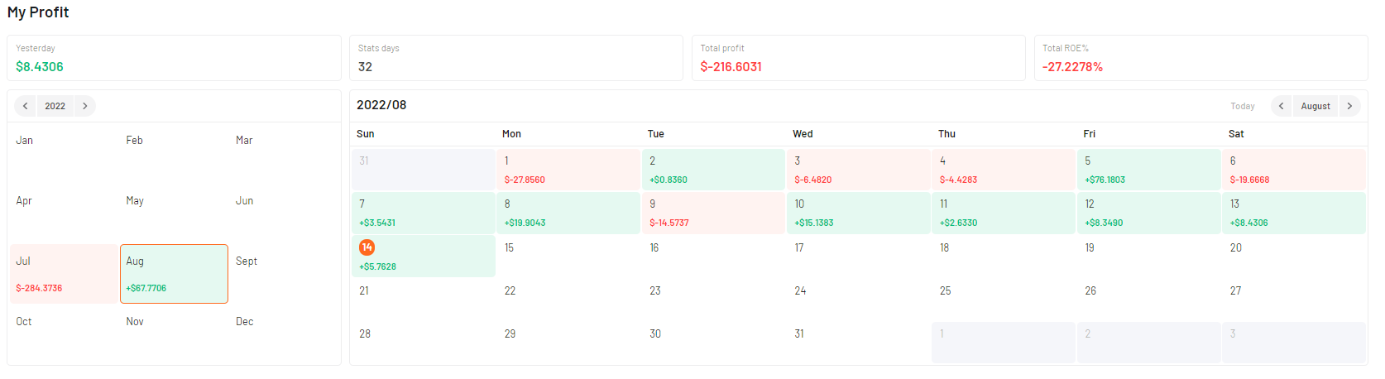The height and width of the screenshot is (379, 1385).
Task: Go to next year arrow beside 2022
Action: pos(84,106)
